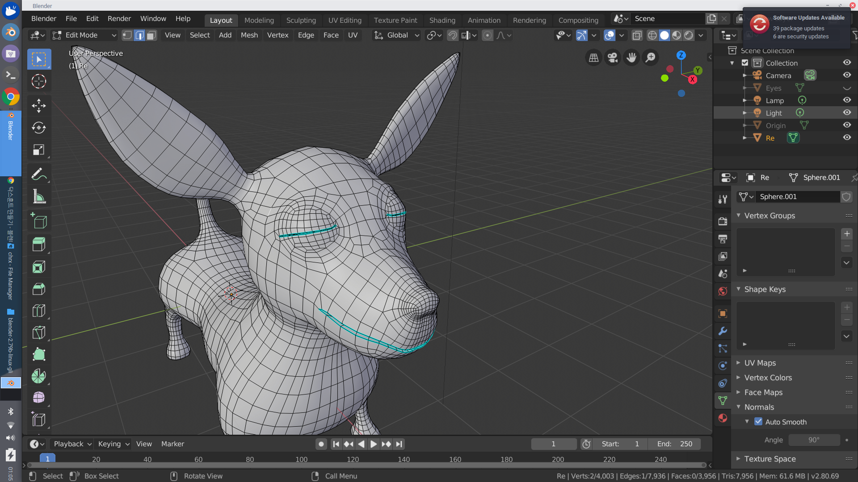
Task: Hide the Light object in outliner
Action: tap(847, 112)
